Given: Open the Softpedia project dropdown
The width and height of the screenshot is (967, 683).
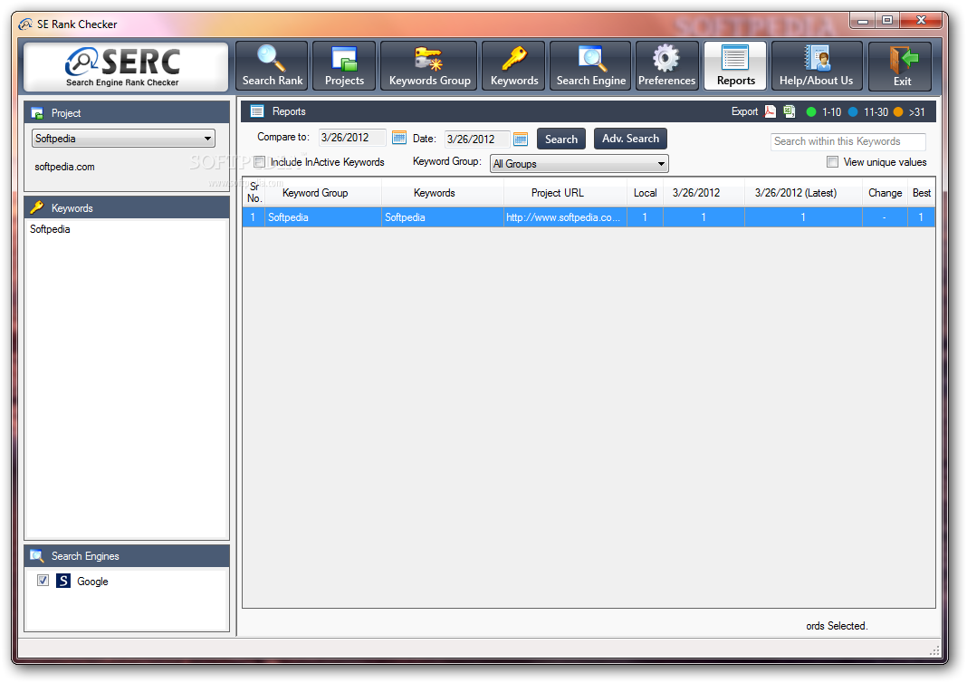Looking at the screenshot, I should (123, 139).
